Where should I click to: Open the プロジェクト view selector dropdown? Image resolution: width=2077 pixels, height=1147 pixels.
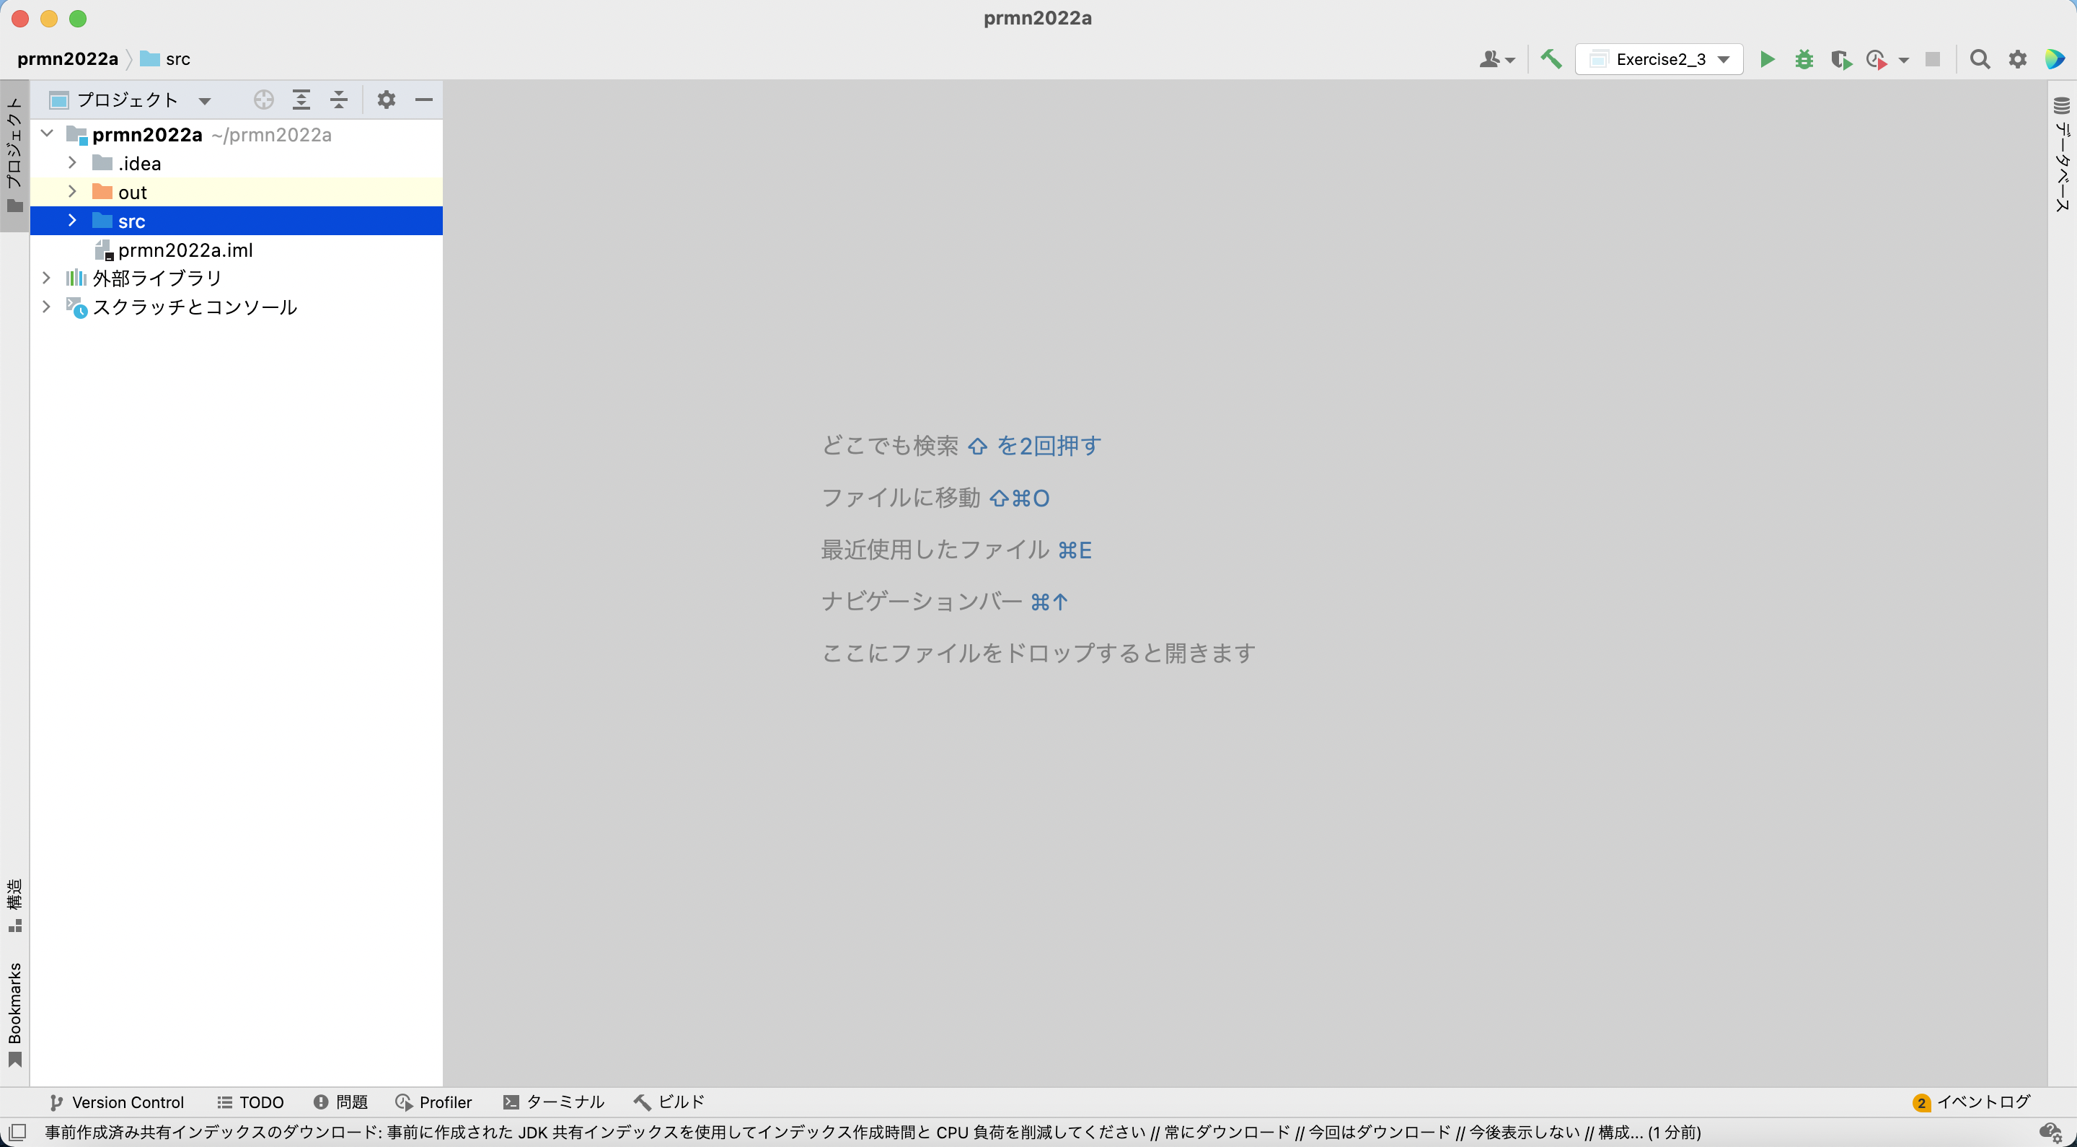pyautogui.click(x=206, y=100)
